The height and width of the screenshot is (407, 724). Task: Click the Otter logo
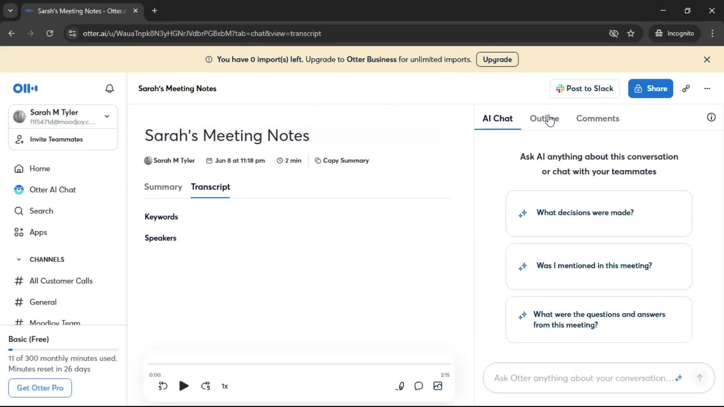(25, 89)
